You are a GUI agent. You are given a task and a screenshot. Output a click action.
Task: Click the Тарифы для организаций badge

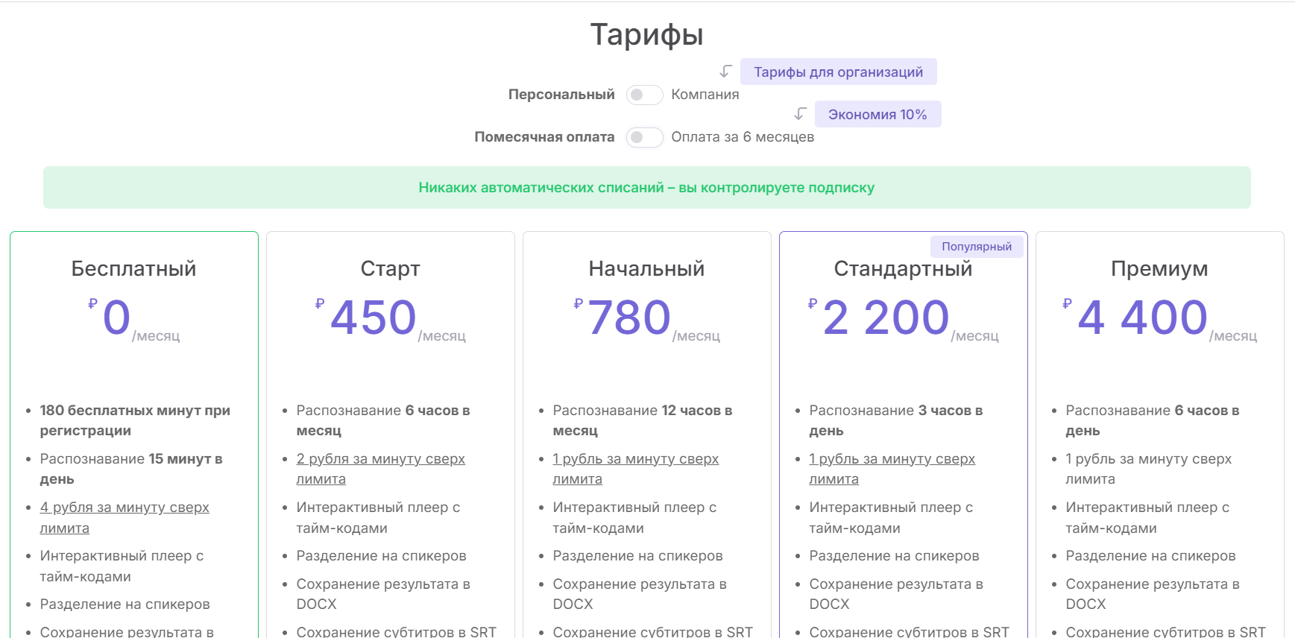click(x=838, y=72)
